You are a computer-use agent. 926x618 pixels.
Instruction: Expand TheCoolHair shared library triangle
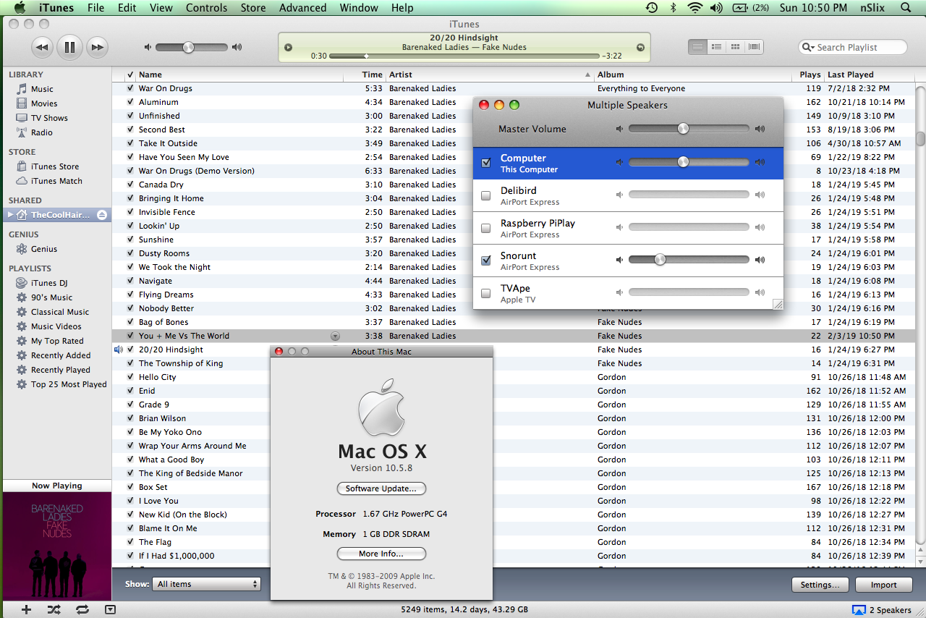coord(10,215)
